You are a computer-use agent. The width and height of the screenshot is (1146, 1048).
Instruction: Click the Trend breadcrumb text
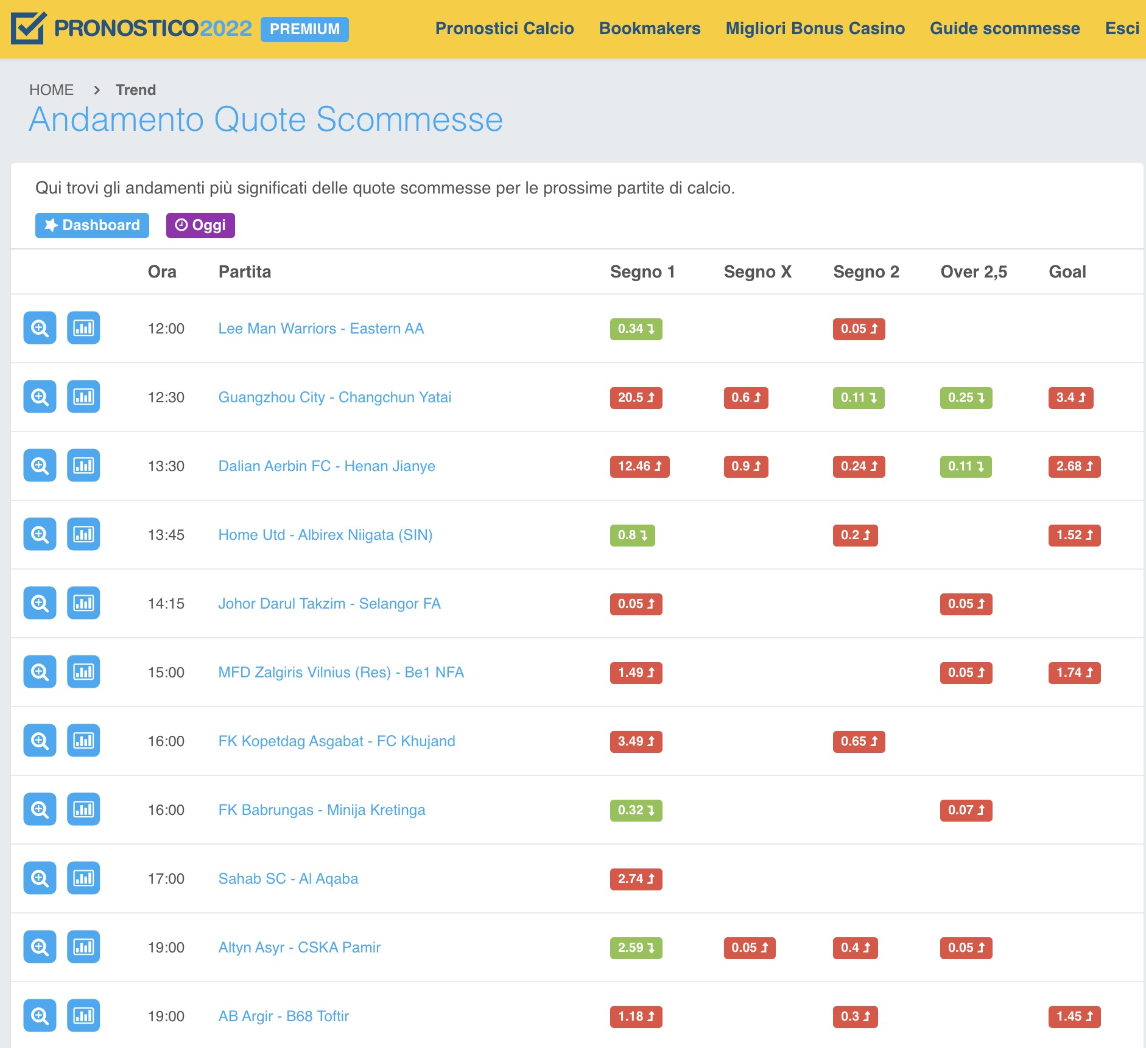point(136,90)
